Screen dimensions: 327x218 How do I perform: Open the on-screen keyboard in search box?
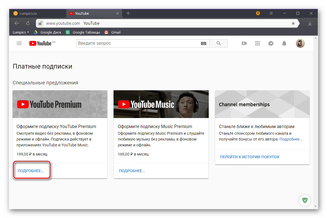pyautogui.click(x=203, y=43)
